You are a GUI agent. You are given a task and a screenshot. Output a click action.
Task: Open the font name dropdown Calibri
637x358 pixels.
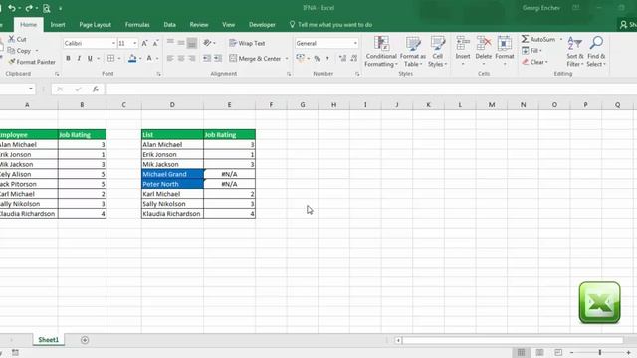(x=113, y=43)
